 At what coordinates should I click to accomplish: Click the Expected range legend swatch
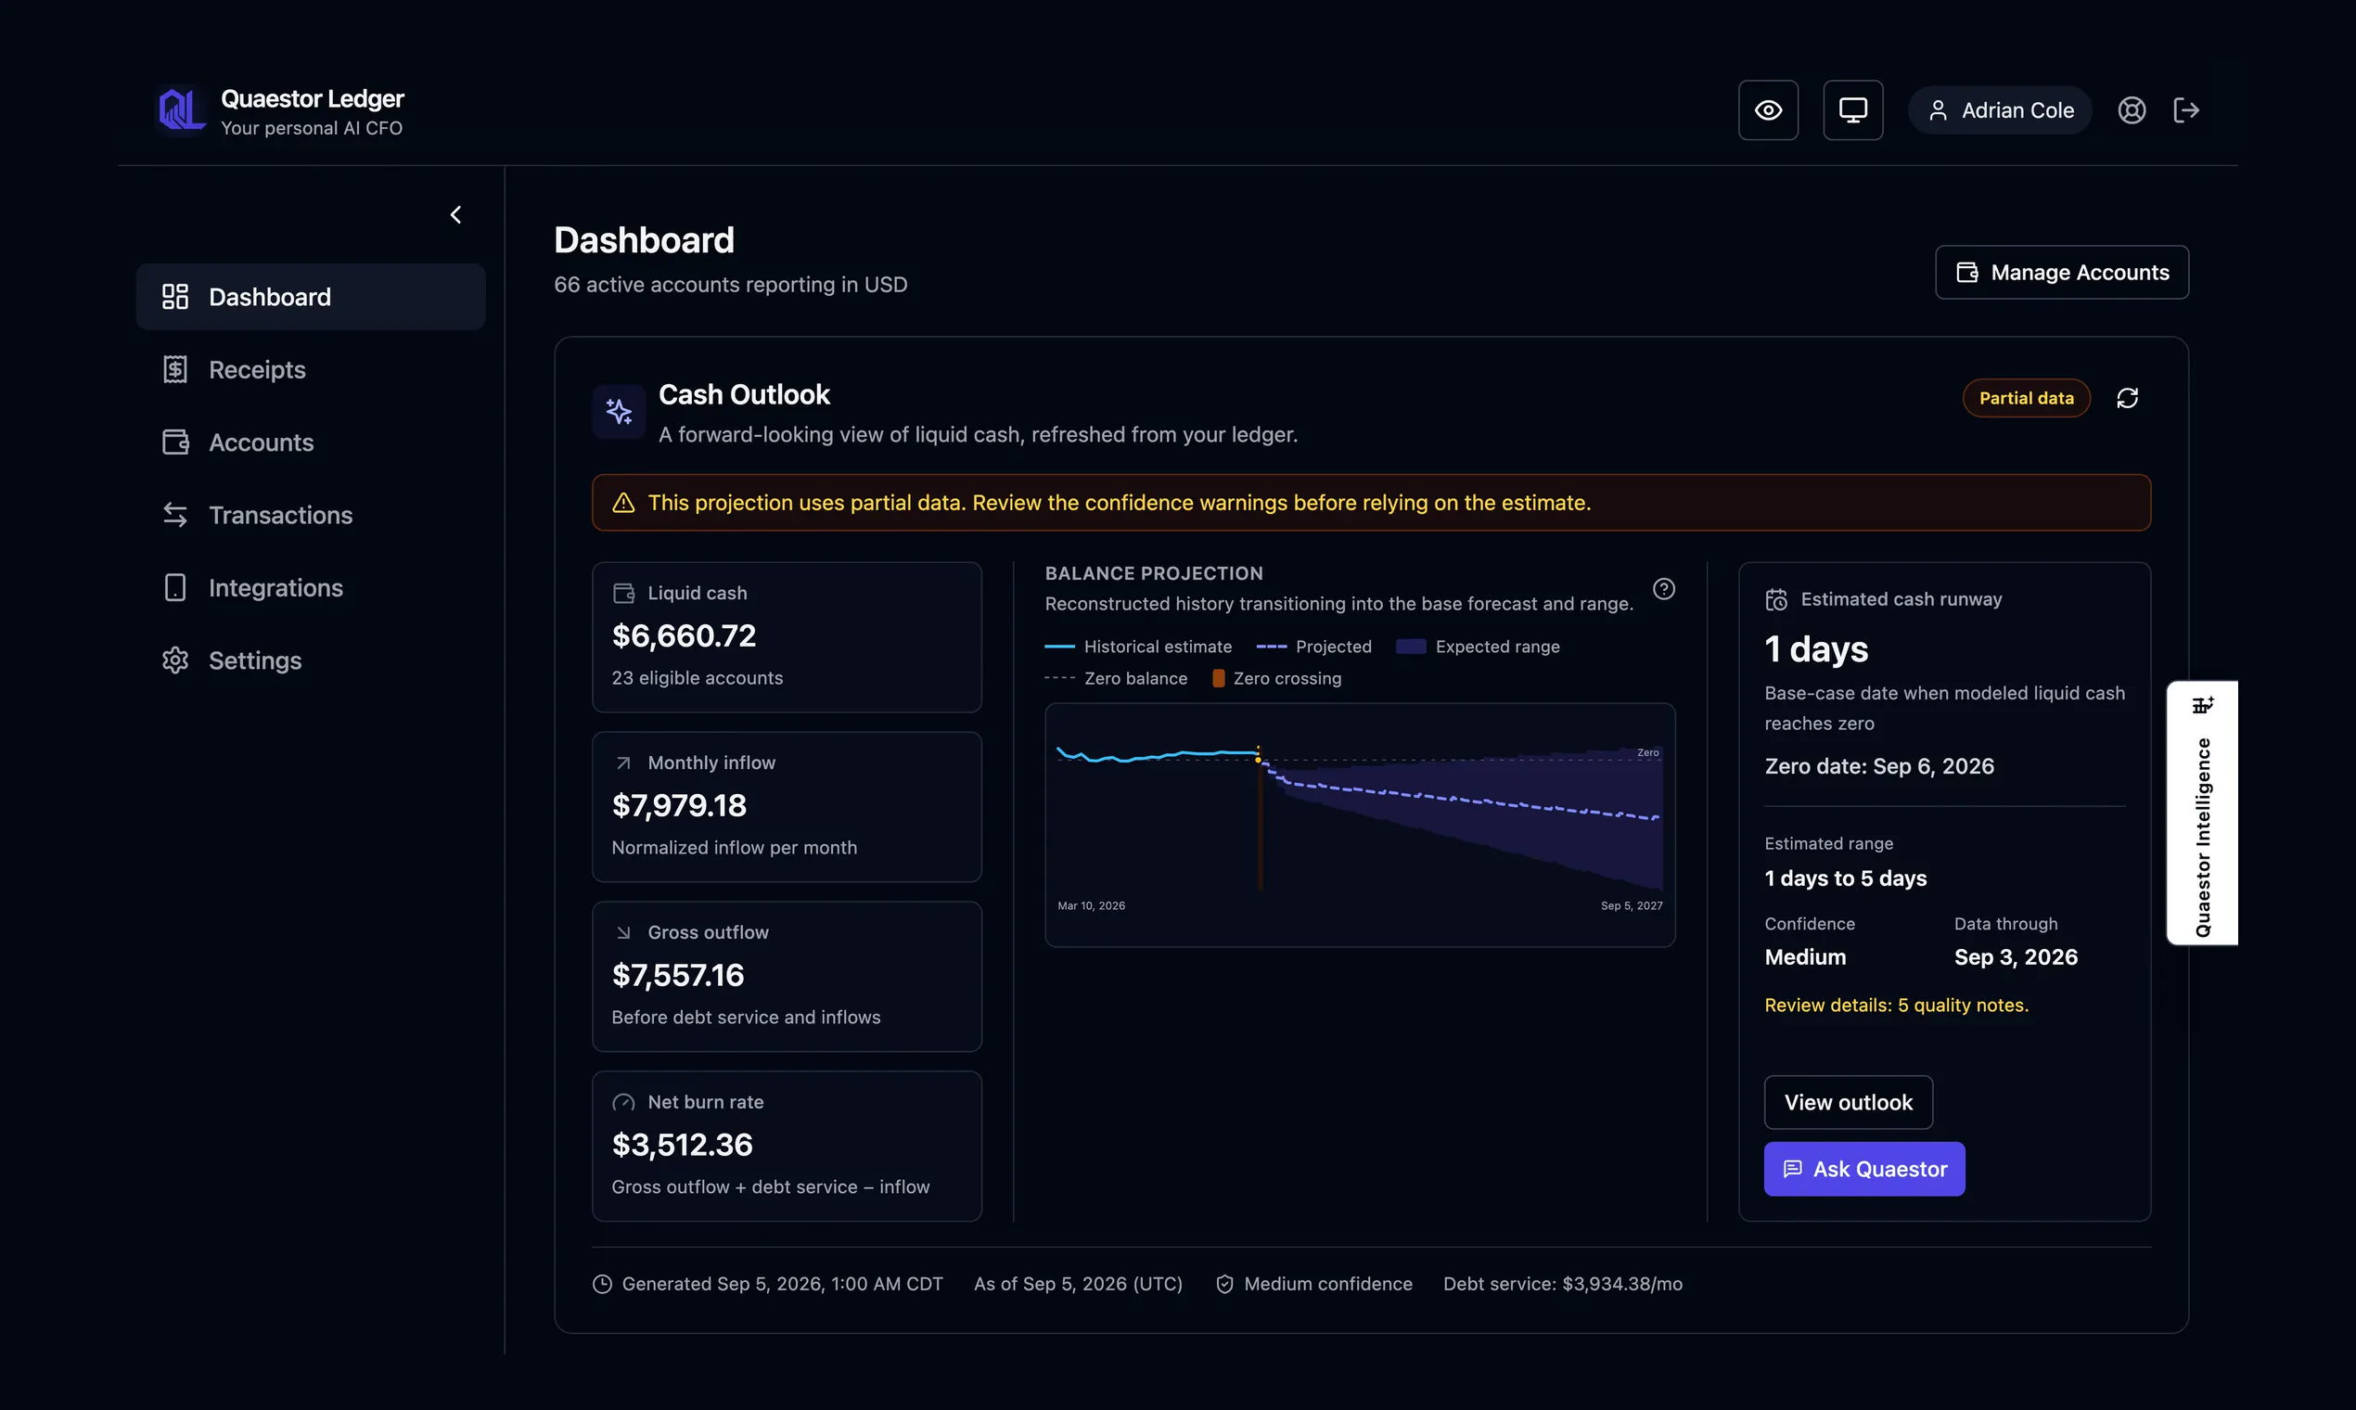1411,647
